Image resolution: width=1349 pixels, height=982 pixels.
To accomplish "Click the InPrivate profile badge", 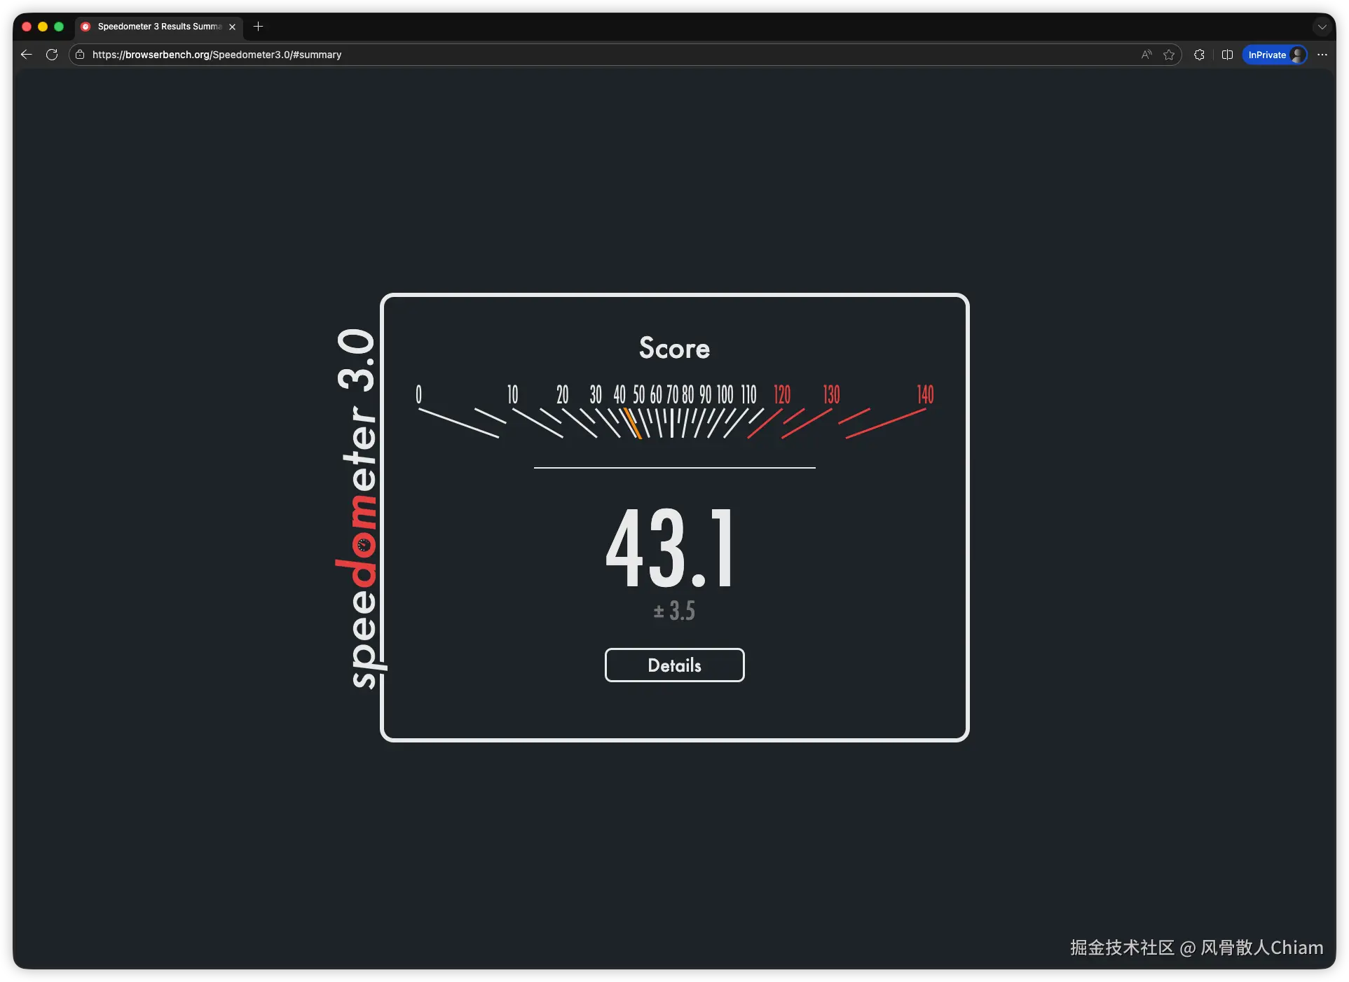I will (x=1275, y=55).
